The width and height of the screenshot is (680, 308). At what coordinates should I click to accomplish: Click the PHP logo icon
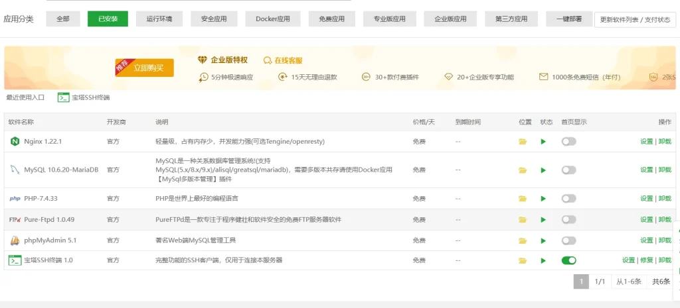point(15,199)
